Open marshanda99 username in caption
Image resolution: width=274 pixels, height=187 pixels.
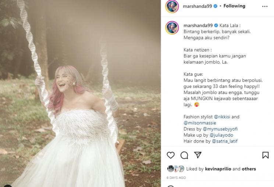(x=197, y=25)
